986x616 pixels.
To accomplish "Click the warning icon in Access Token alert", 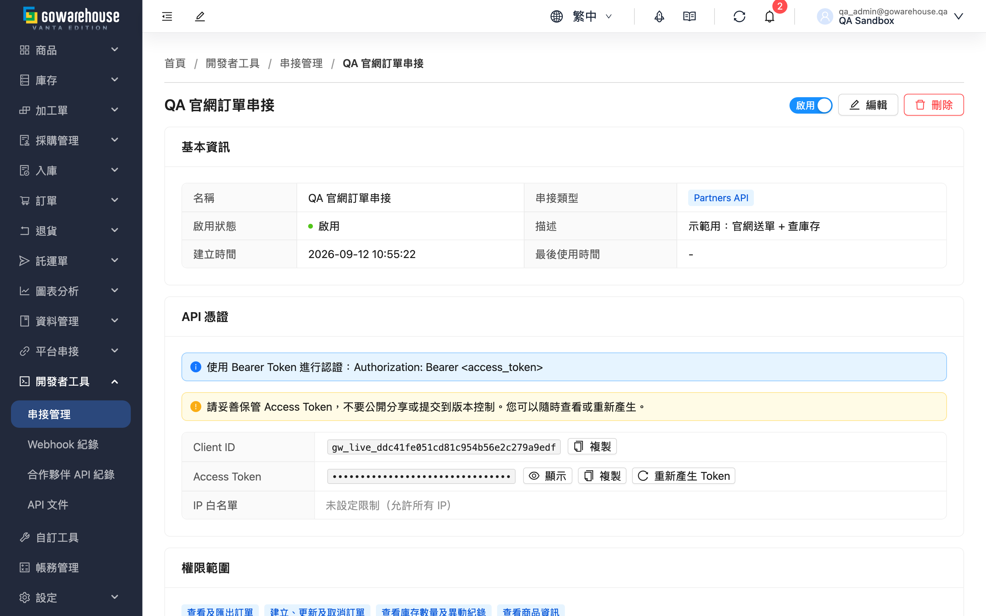I will (x=195, y=407).
